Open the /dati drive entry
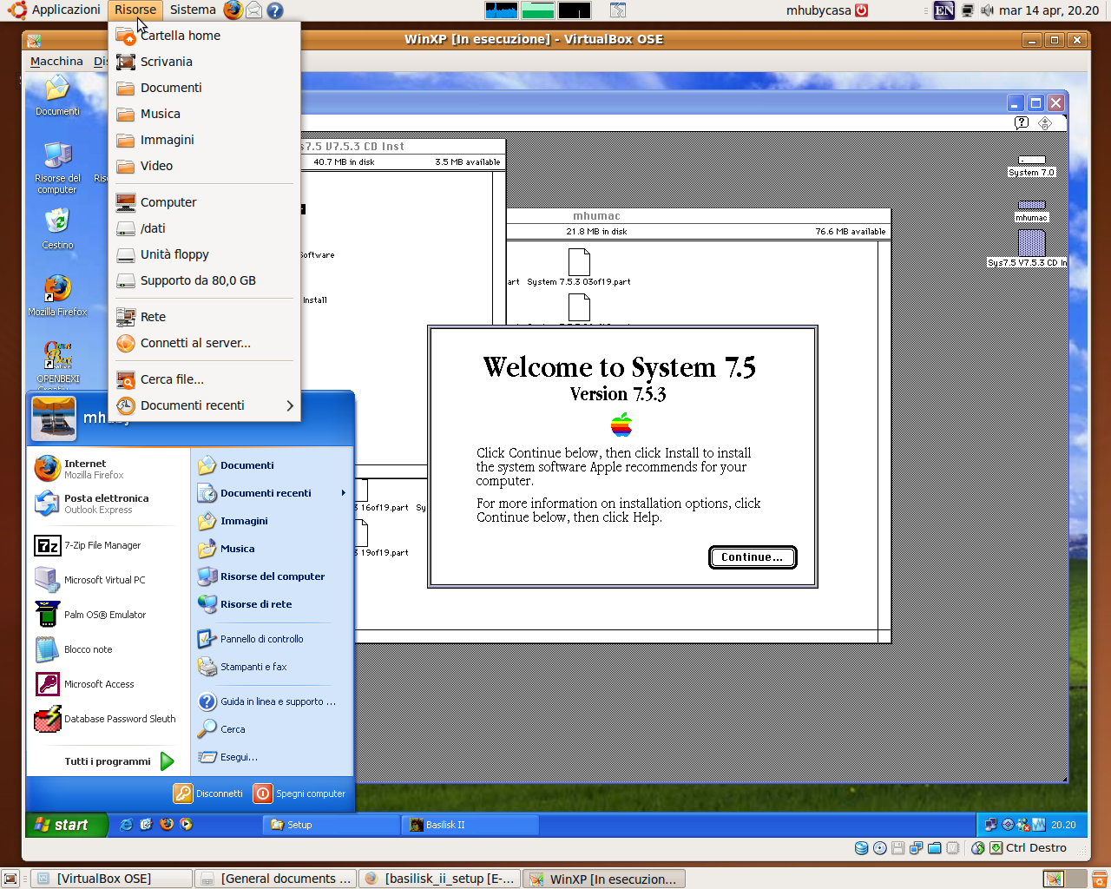This screenshot has height=889, width=1111. pyautogui.click(x=205, y=228)
